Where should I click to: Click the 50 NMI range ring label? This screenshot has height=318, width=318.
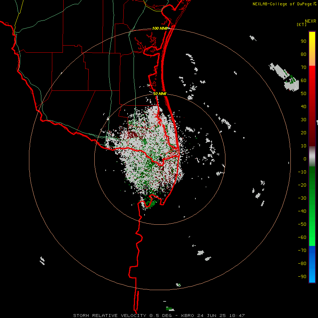[160, 94]
